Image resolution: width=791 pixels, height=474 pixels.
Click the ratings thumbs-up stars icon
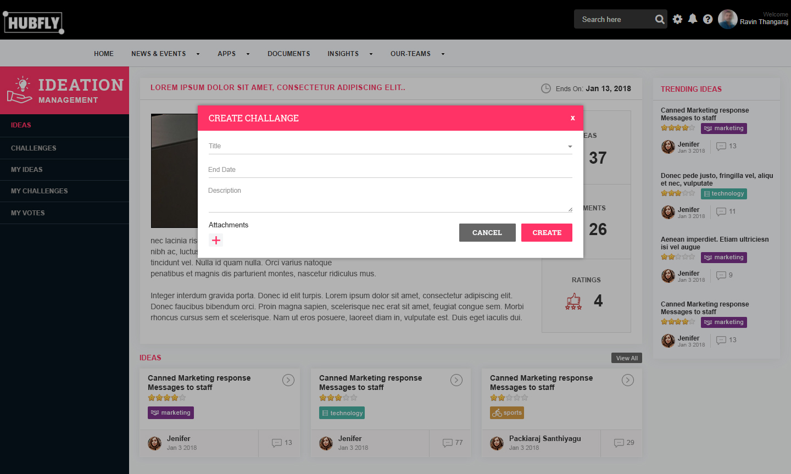[x=573, y=301]
